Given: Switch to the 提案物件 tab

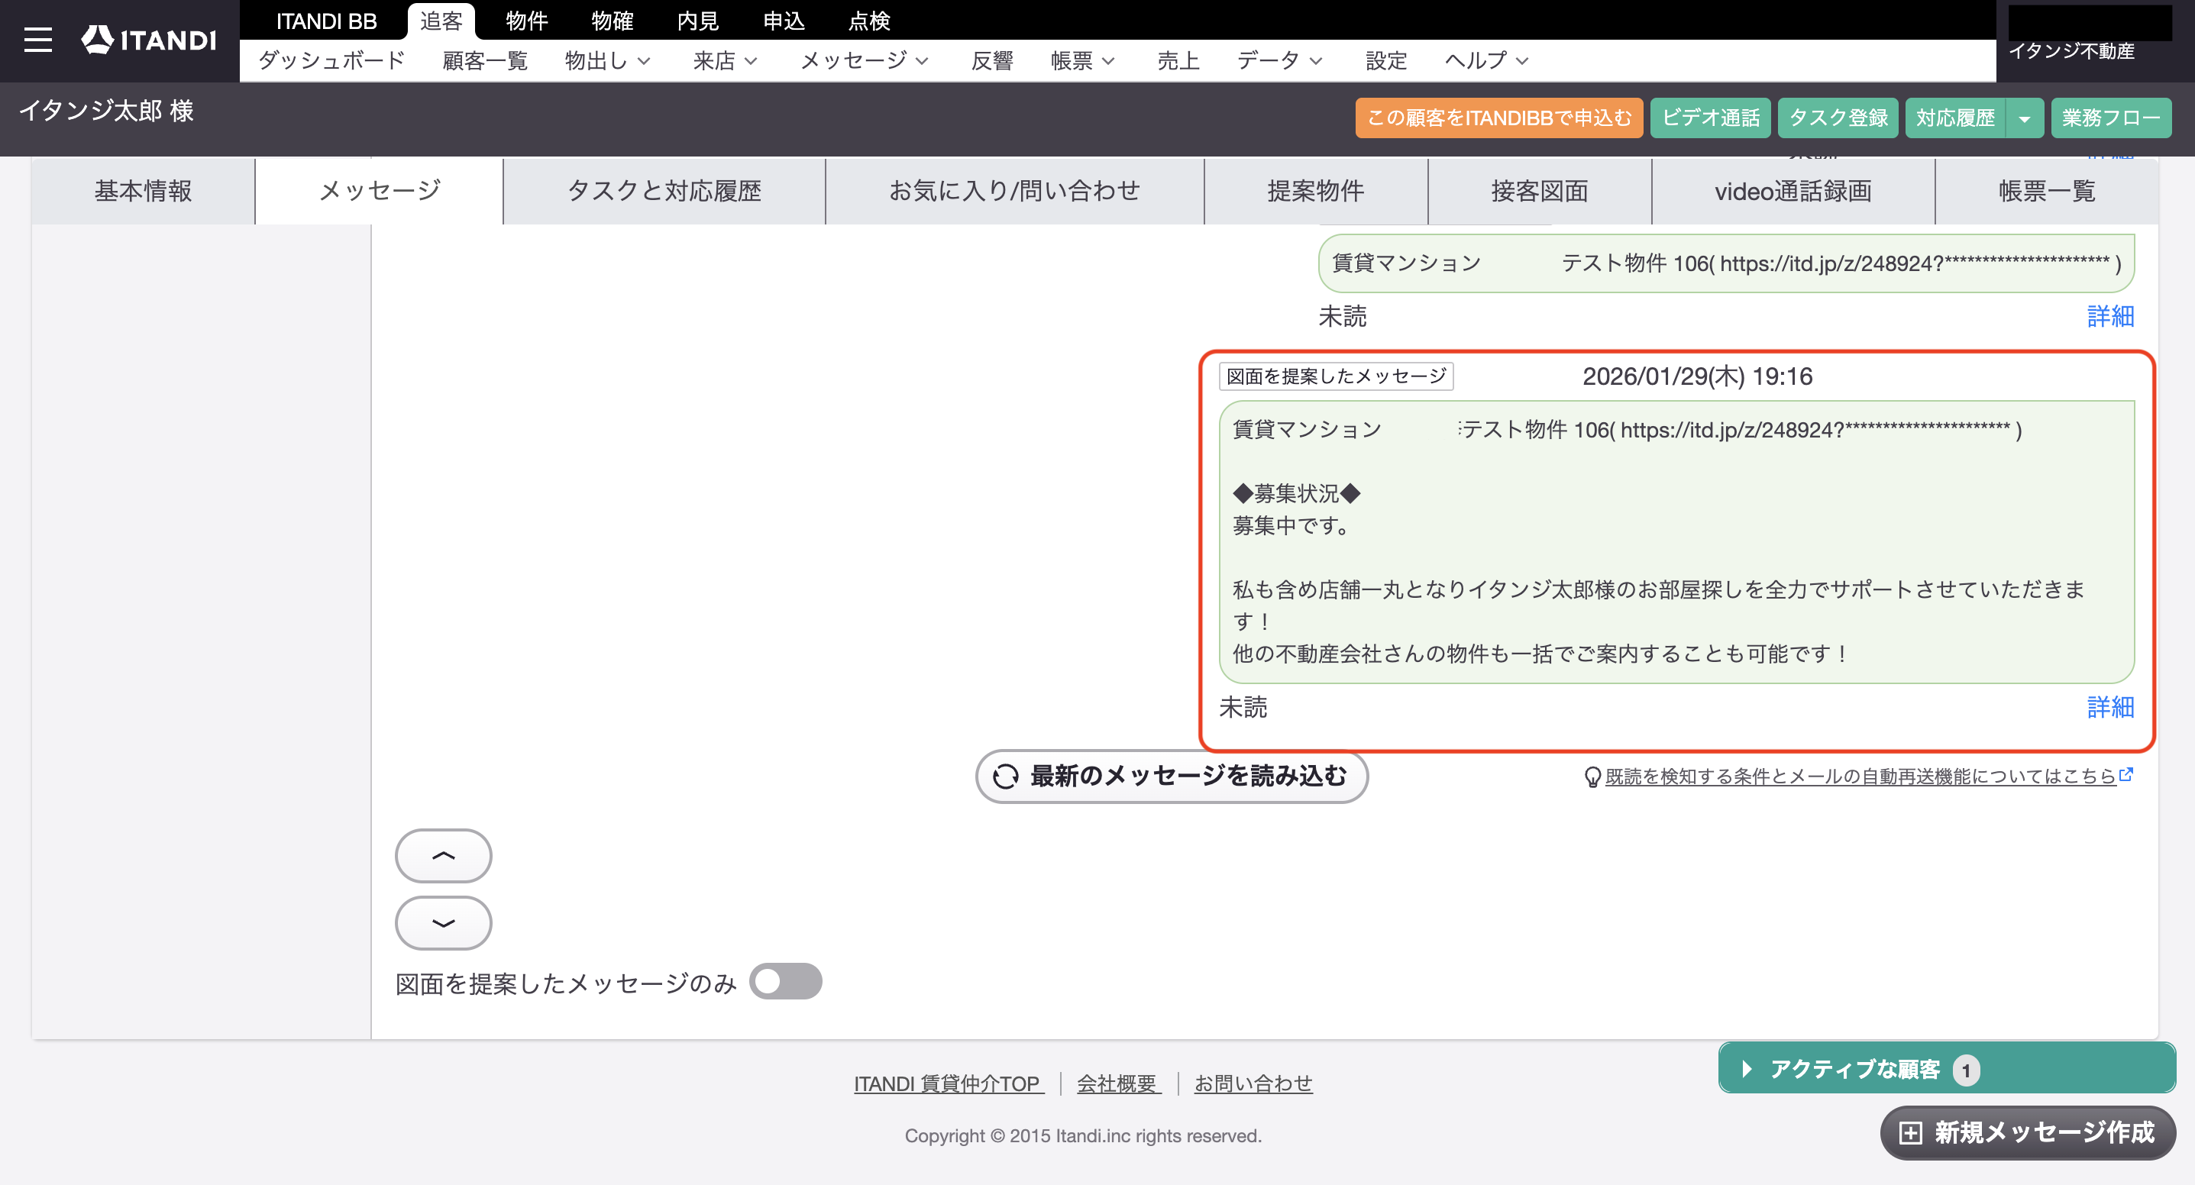Looking at the screenshot, I should pos(1316,191).
